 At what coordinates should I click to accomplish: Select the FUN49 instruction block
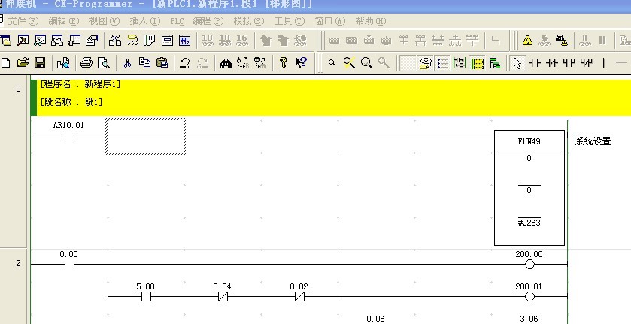point(529,188)
